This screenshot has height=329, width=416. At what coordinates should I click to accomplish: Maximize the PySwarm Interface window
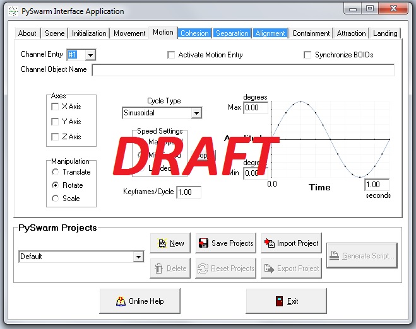(370, 9)
